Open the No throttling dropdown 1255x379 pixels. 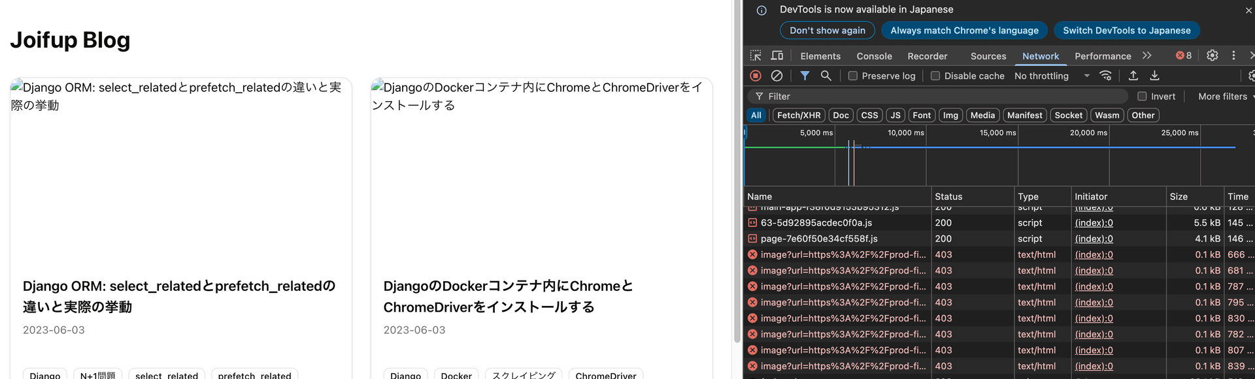pyautogui.click(x=1052, y=76)
